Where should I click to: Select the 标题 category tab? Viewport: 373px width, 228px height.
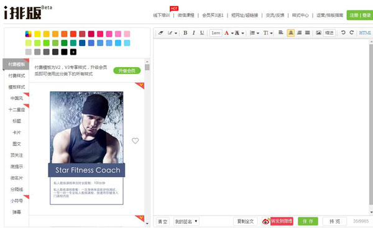click(x=17, y=121)
